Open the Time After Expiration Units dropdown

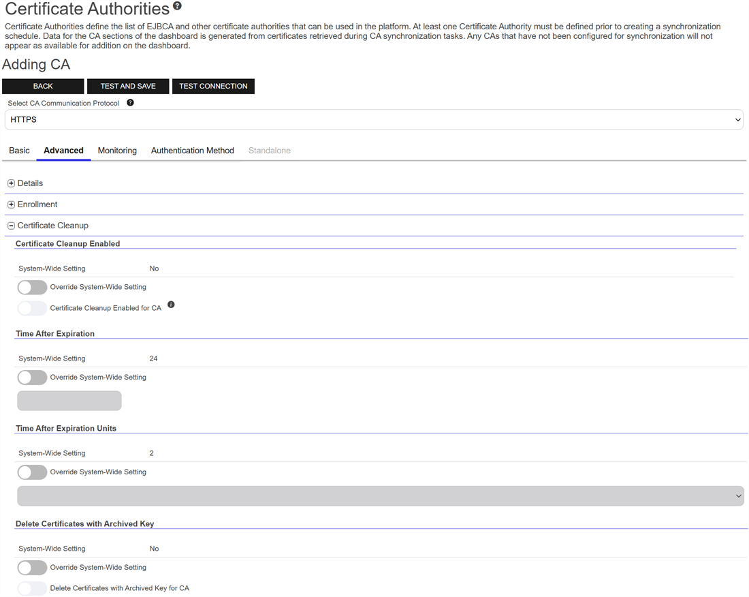pos(380,496)
